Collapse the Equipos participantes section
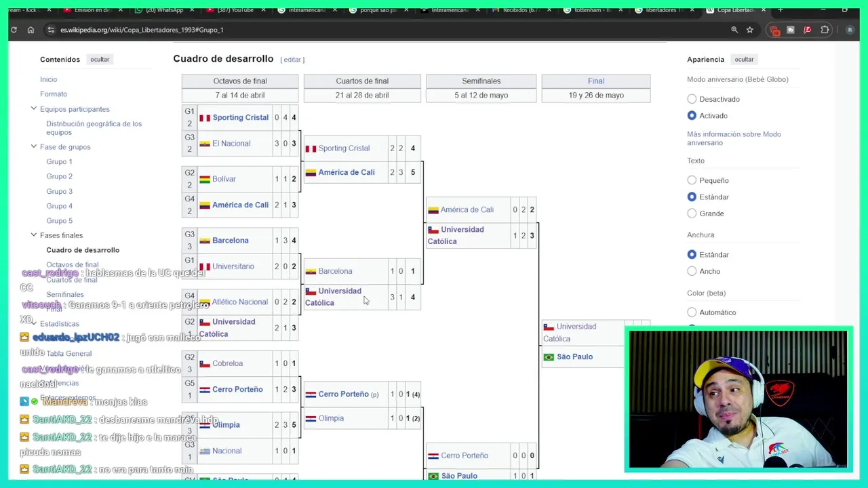 [x=33, y=108]
